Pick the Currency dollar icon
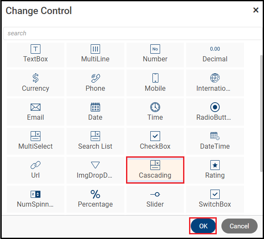Screen dimensions: 264x239 (x=36, y=78)
